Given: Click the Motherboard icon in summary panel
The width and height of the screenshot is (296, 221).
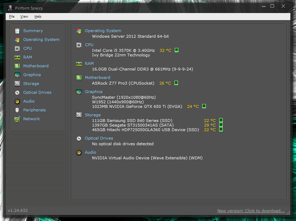Looking at the screenshot, I should (x=79, y=78).
